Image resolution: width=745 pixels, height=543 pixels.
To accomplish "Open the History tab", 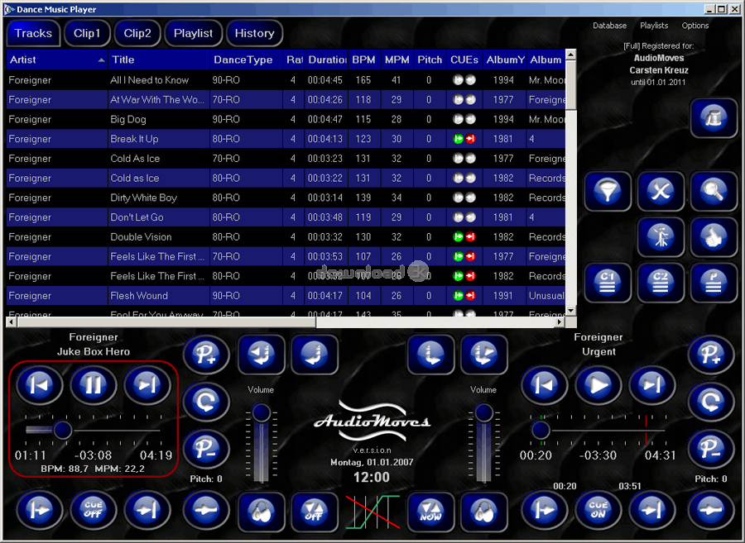I will pos(254,33).
